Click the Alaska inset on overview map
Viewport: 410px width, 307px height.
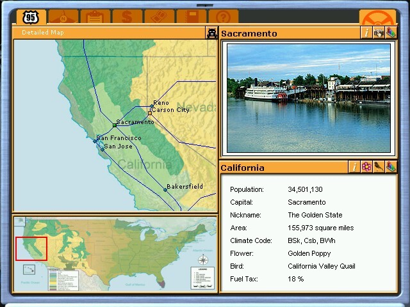20,221
